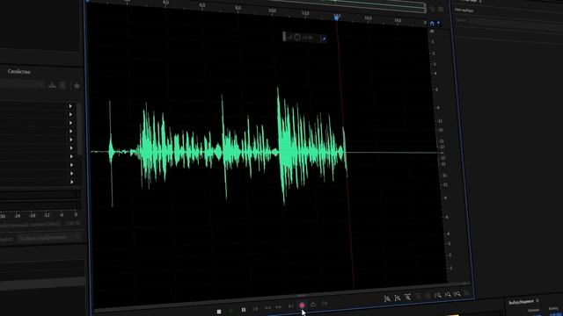Click the dim zoom icon after third zoom icon

click(x=418, y=297)
